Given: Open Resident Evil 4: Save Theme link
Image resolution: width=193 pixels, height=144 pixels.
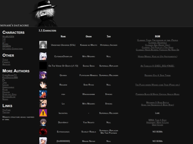Looking at the screenshot, I should click(158, 75).
